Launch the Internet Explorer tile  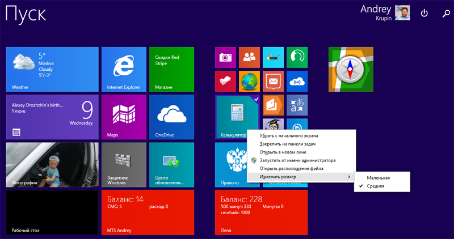coord(124,69)
